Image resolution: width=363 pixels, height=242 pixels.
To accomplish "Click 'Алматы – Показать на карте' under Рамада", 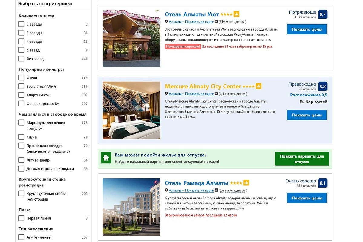I will [191, 191].
